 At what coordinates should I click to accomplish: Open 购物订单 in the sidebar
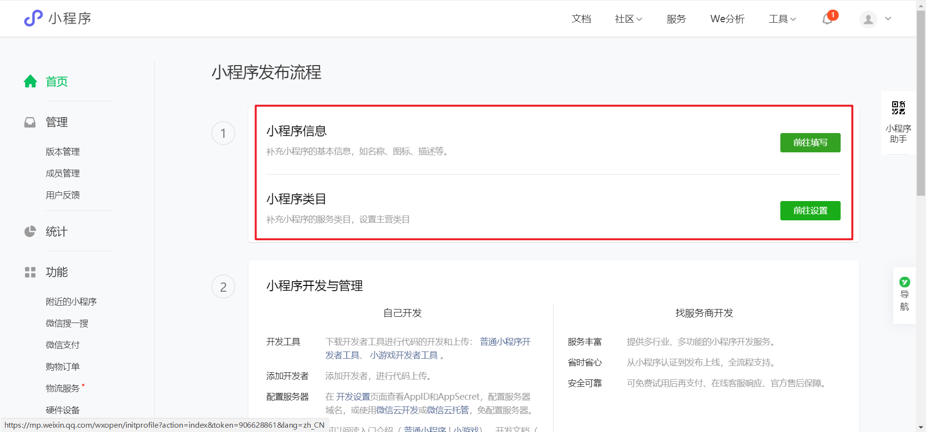(63, 366)
